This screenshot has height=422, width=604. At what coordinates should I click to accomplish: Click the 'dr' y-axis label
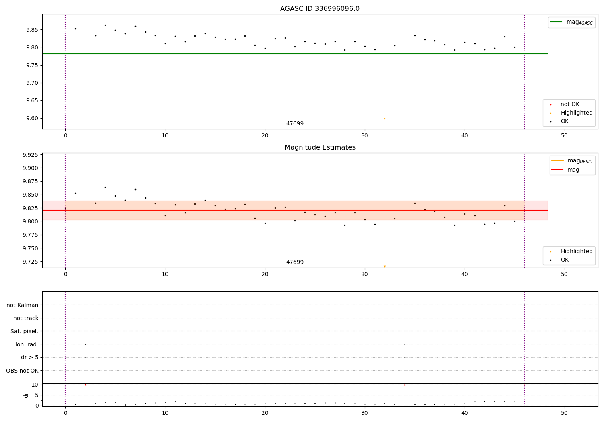(x=26, y=395)
